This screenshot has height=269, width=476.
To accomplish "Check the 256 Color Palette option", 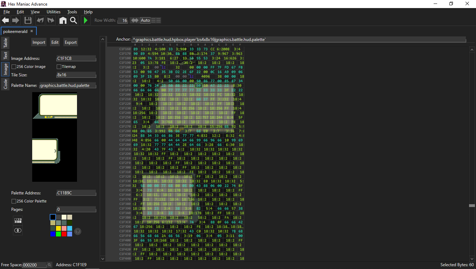I will pos(14,201).
